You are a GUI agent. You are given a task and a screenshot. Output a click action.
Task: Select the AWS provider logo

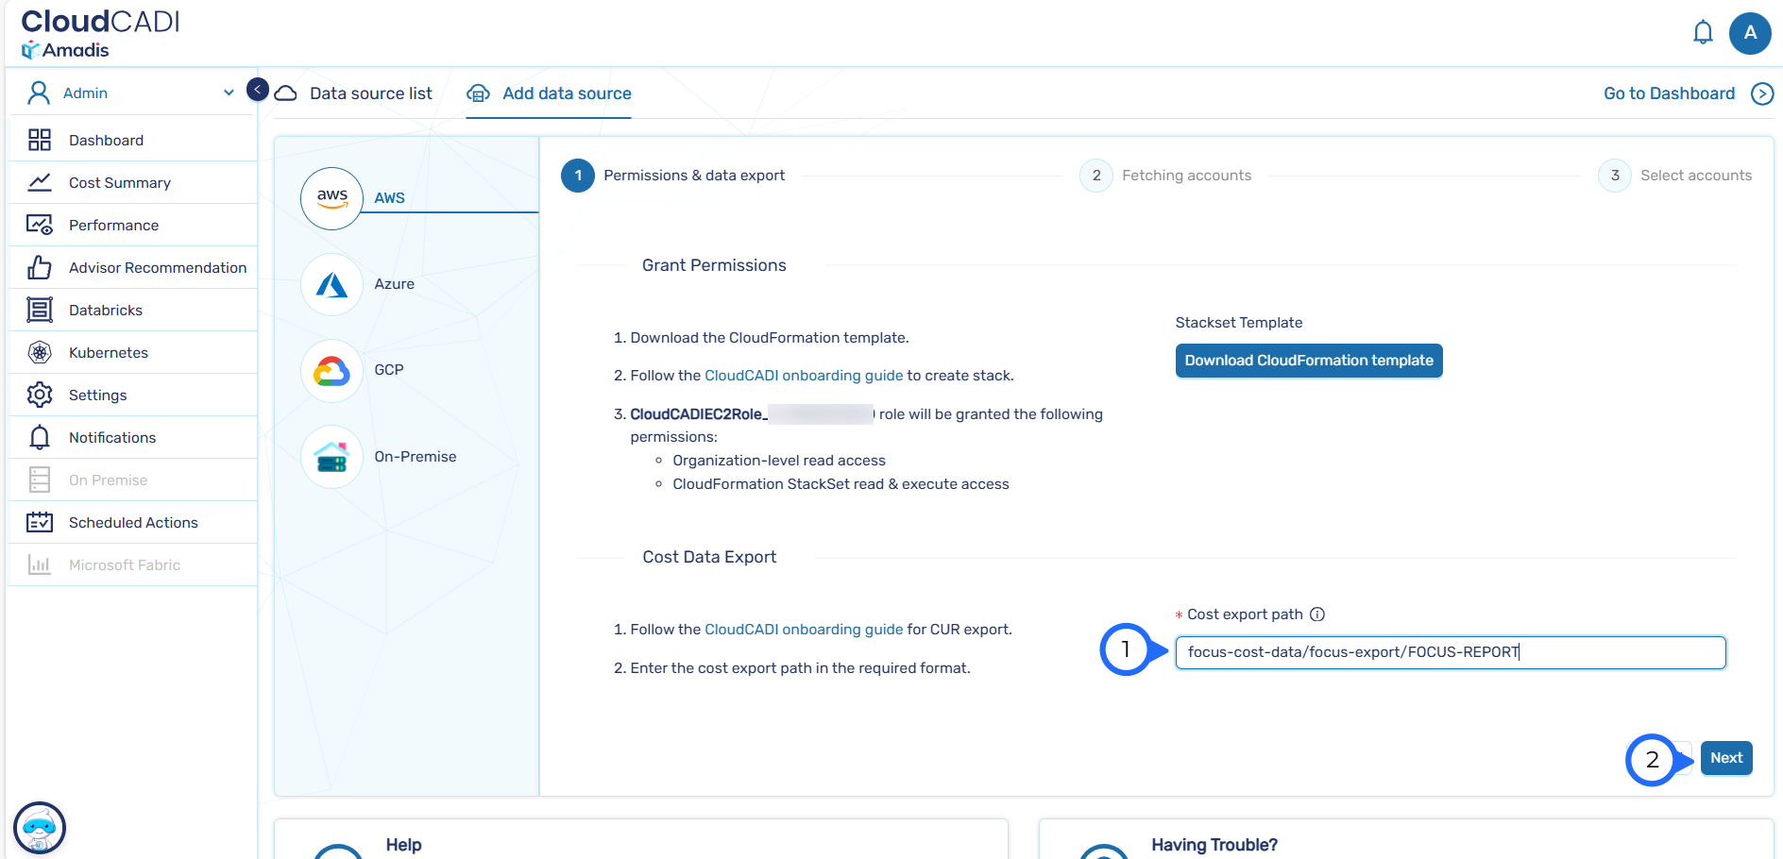click(331, 198)
